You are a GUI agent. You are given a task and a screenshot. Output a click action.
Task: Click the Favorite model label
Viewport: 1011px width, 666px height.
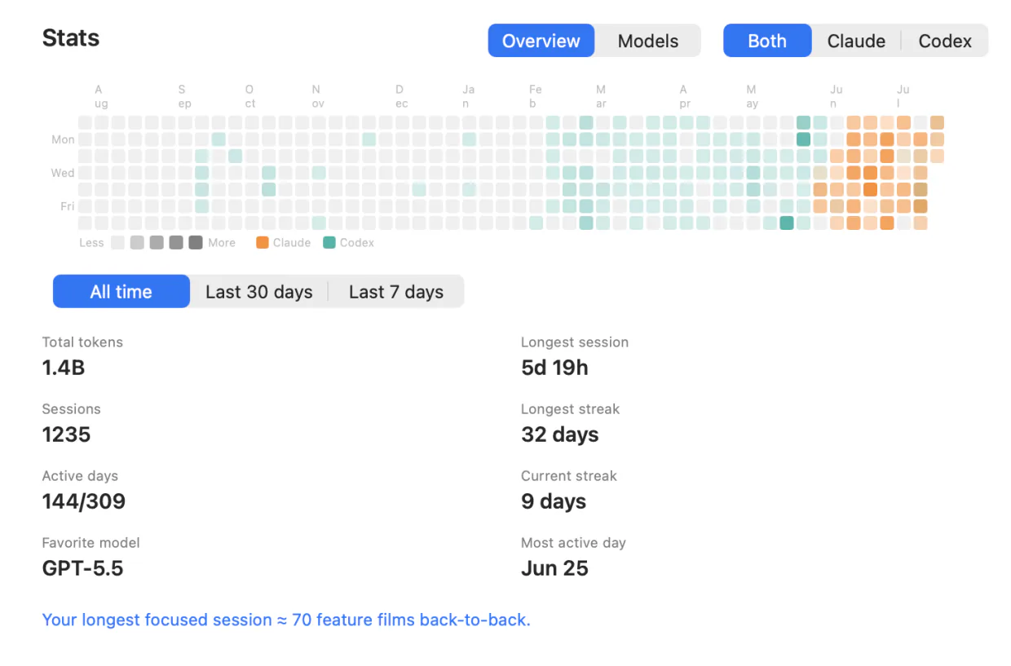tap(91, 543)
